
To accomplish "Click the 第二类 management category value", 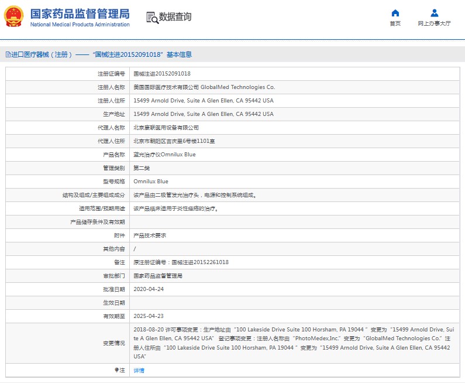I will tap(142, 168).
